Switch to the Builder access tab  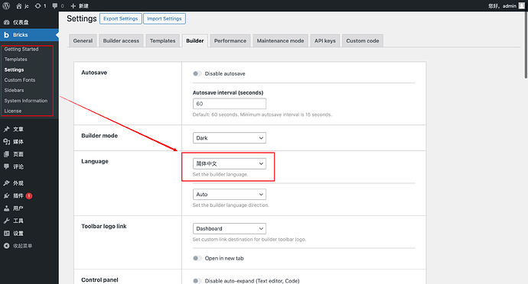point(121,40)
